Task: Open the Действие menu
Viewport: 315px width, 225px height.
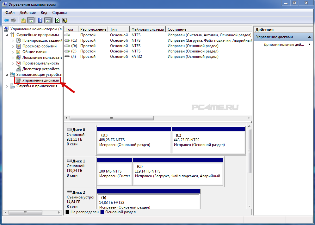Action: 28,13
